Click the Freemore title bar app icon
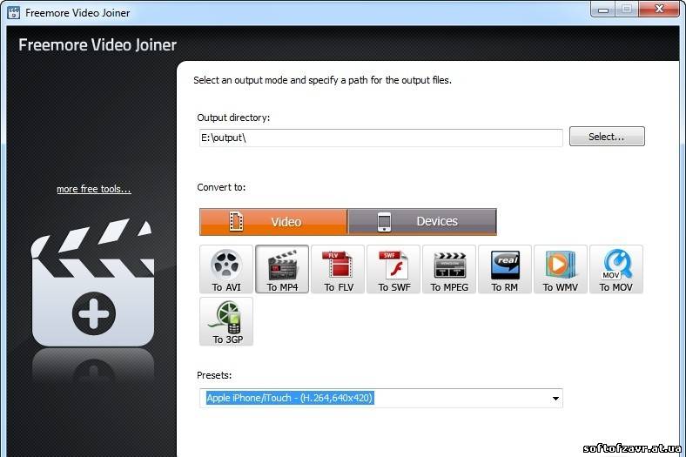Screen dimensions: 686x457 [x=14, y=13]
